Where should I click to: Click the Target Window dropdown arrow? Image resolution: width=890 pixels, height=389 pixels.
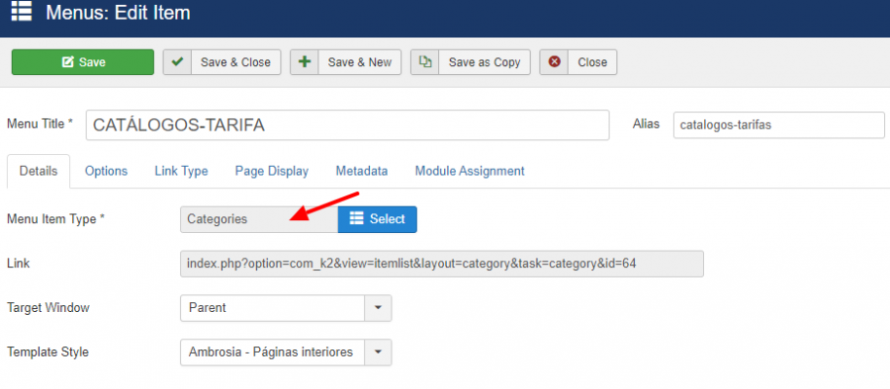(378, 308)
